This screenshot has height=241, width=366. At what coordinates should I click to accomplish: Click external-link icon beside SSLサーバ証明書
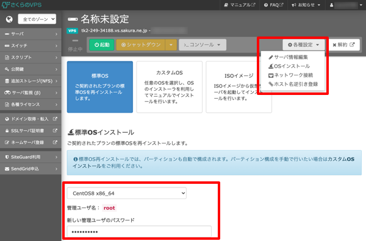tap(55, 131)
